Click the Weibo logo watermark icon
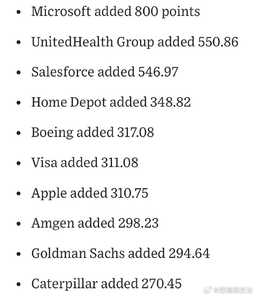 [x=207, y=290]
